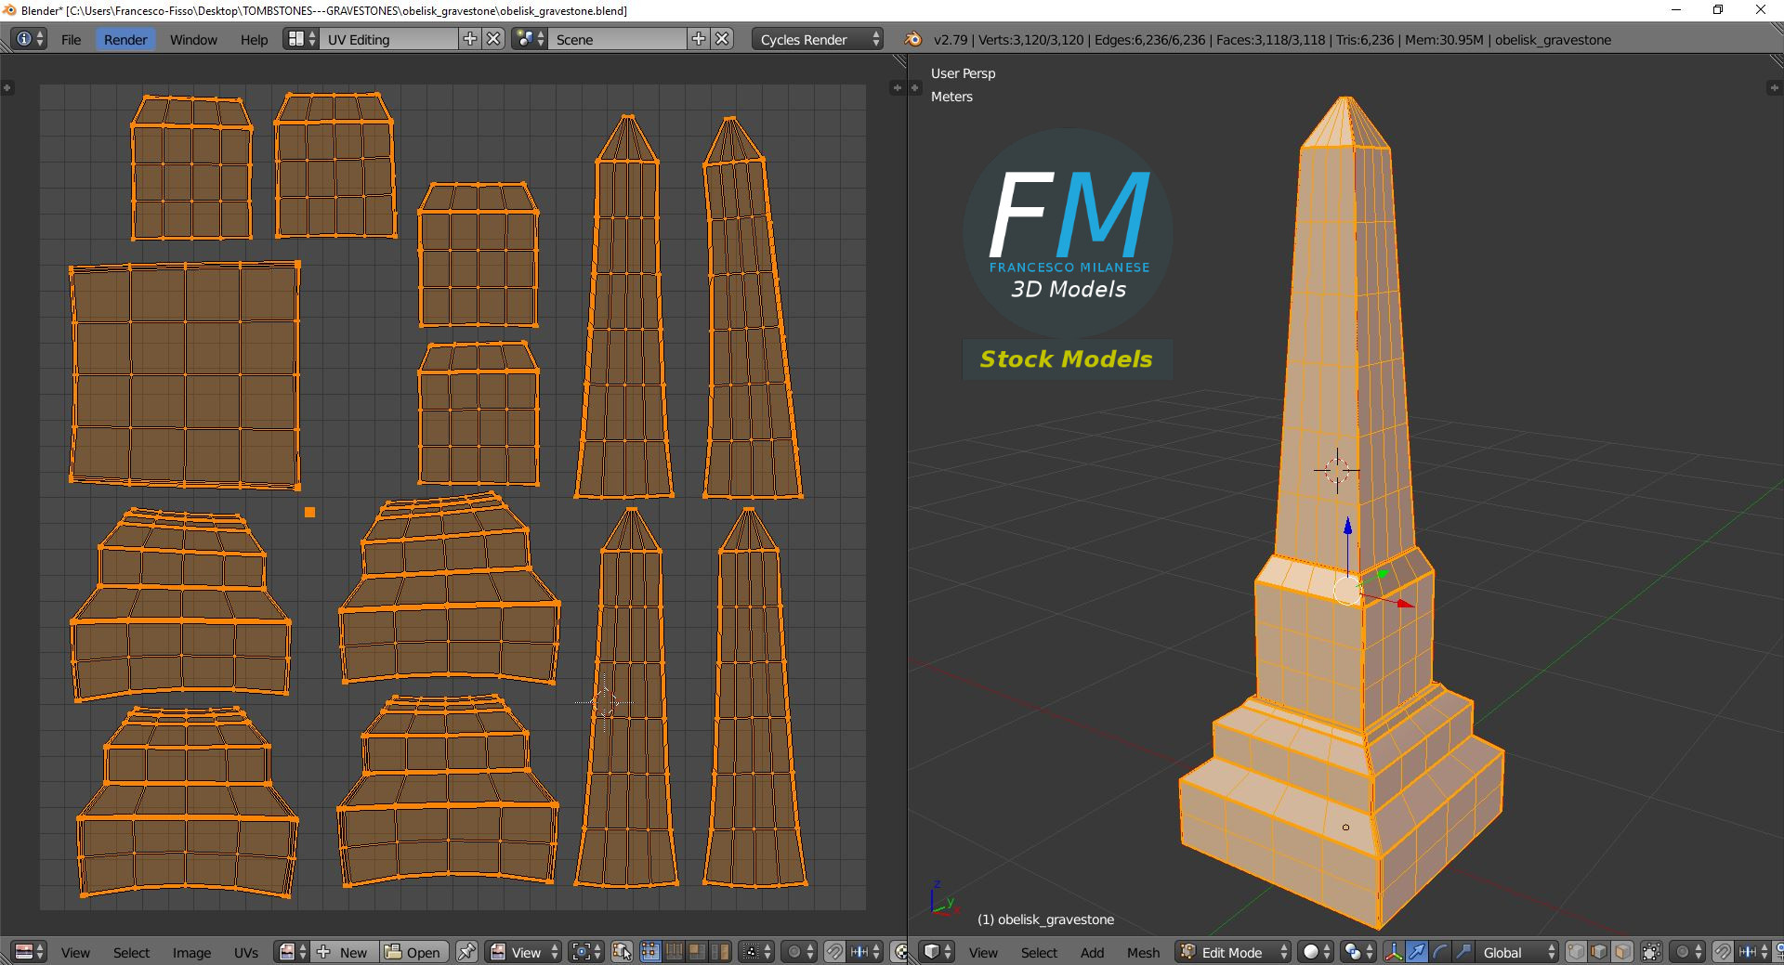
Task: Click the obelisk_gravestone object label
Action: [x=1045, y=919]
